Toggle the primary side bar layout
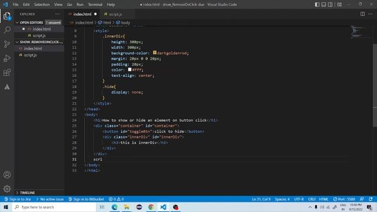Viewport: 377px width, 212px height. click(x=317, y=4)
